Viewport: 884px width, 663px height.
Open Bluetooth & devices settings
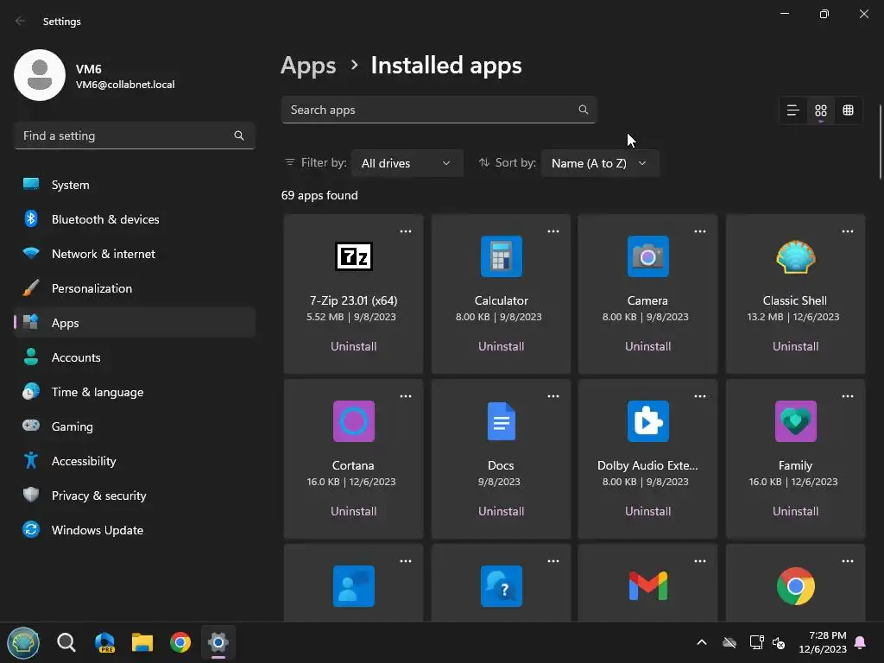(x=134, y=219)
